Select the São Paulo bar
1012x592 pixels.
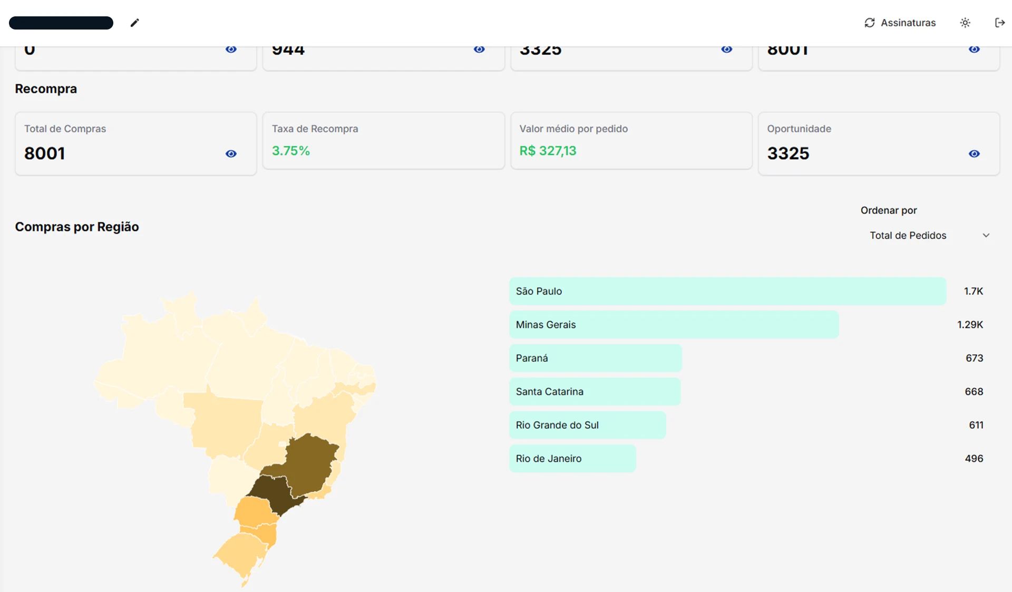click(727, 291)
